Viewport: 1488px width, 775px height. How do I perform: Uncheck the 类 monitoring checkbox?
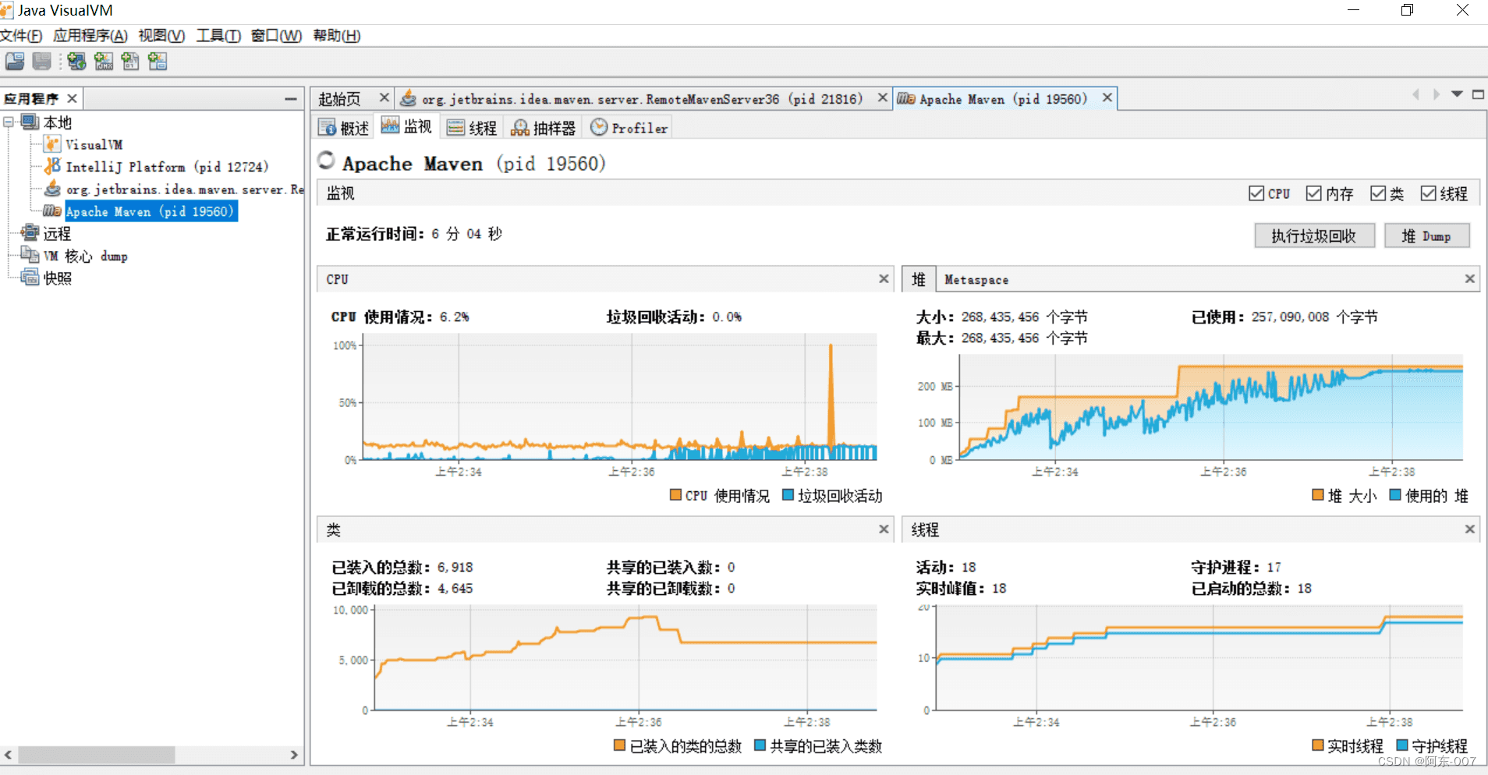tap(1378, 193)
